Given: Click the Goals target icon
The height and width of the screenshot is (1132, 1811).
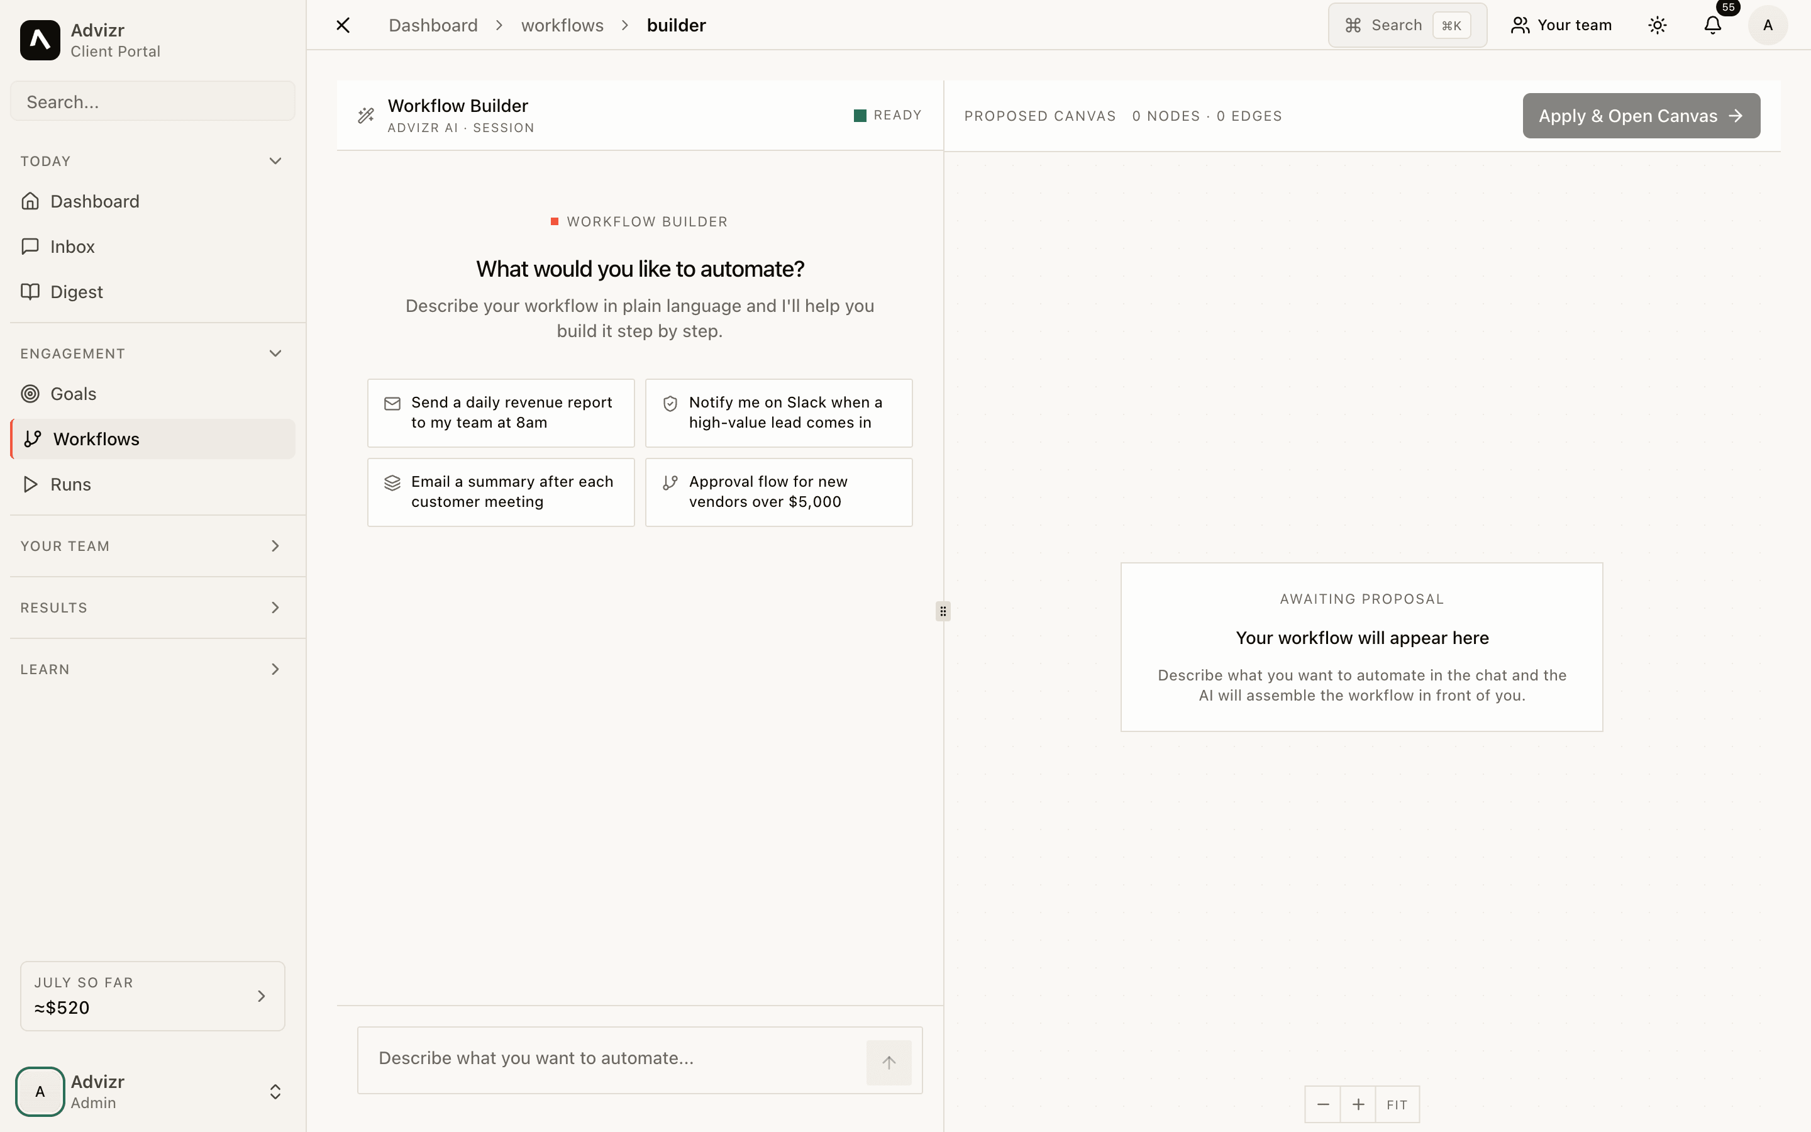Looking at the screenshot, I should pos(30,394).
